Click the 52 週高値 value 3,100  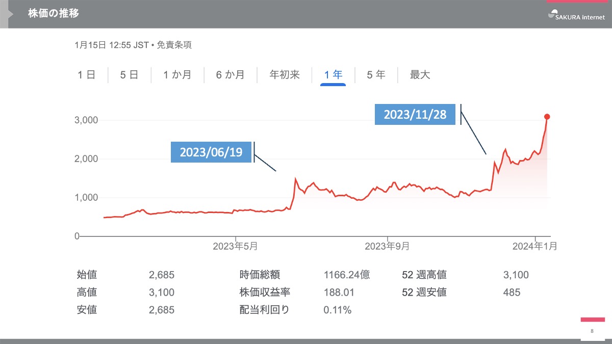coord(516,275)
